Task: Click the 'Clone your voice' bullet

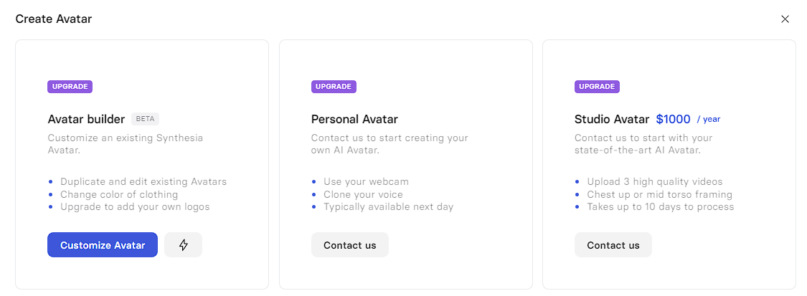Action: tap(363, 194)
